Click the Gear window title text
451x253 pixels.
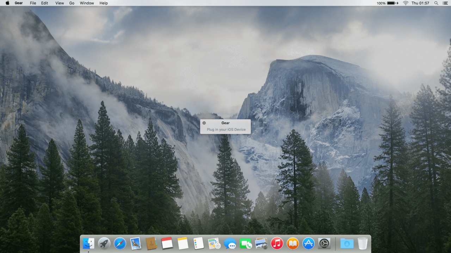[x=225, y=123]
